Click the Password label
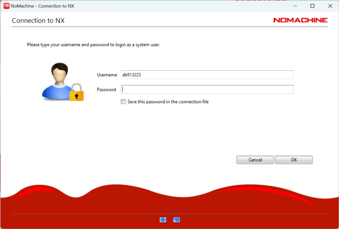Image resolution: width=339 pixels, height=229 pixels. coord(106,89)
